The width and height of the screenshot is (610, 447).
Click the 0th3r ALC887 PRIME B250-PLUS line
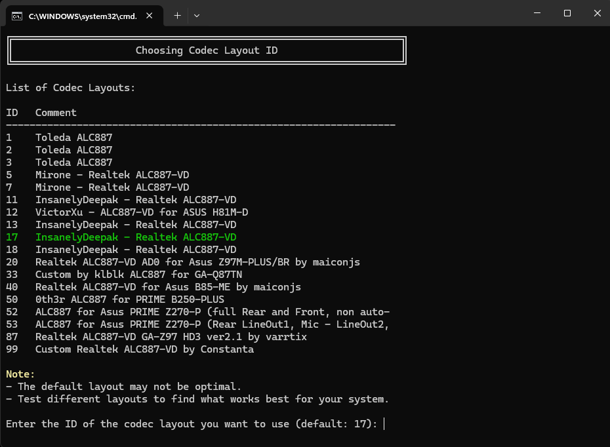(129, 300)
